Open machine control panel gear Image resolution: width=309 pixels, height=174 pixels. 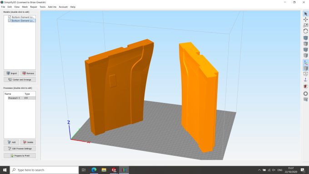[x=305, y=94]
